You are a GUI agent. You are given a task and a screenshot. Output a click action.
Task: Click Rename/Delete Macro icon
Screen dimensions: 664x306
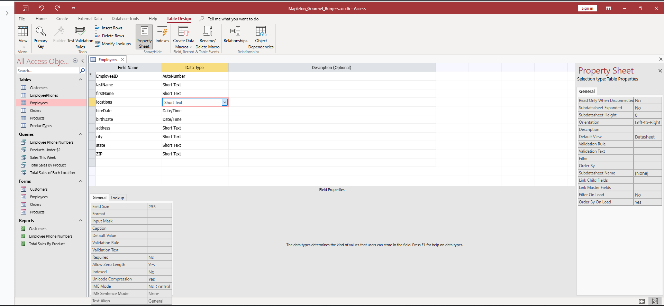click(208, 31)
